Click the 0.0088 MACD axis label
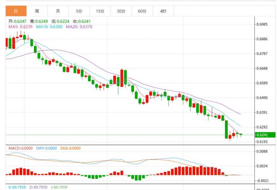The width and height of the screenshot is (277, 190). coord(262,151)
